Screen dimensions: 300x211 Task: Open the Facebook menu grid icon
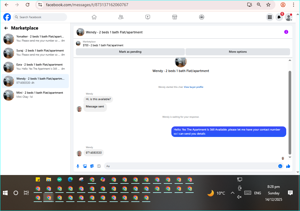point(270,17)
